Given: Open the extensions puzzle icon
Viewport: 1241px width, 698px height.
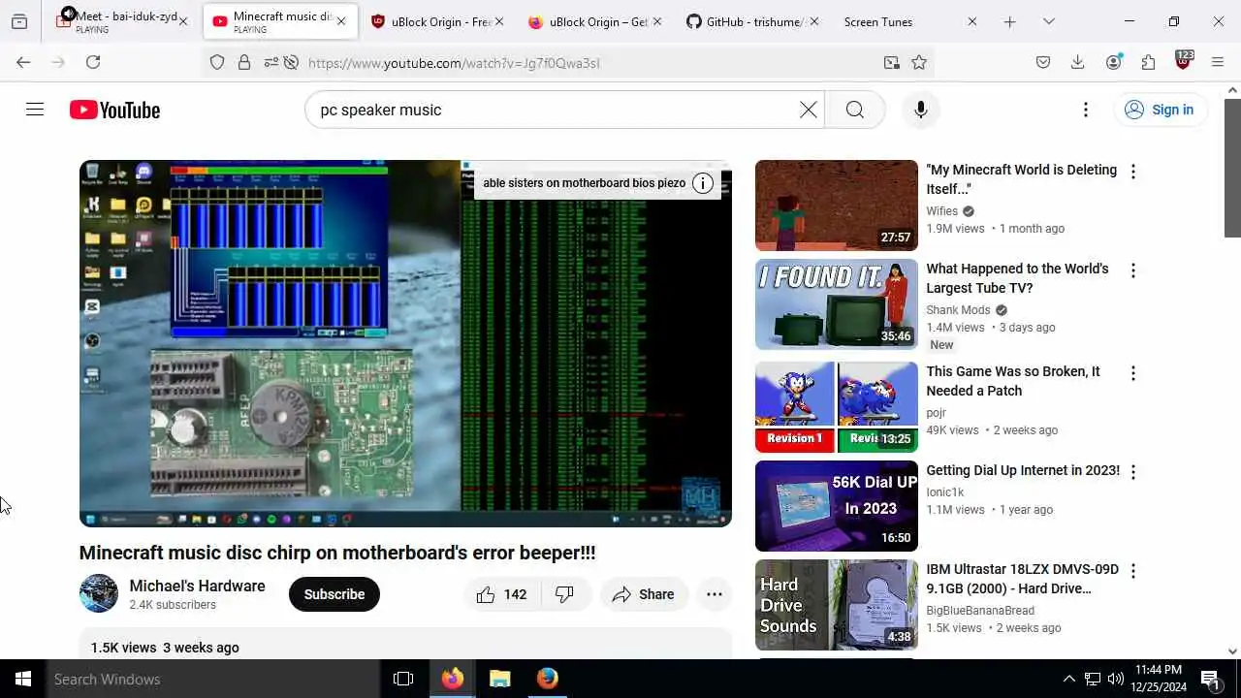Looking at the screenshot, I should (1148, 62).
